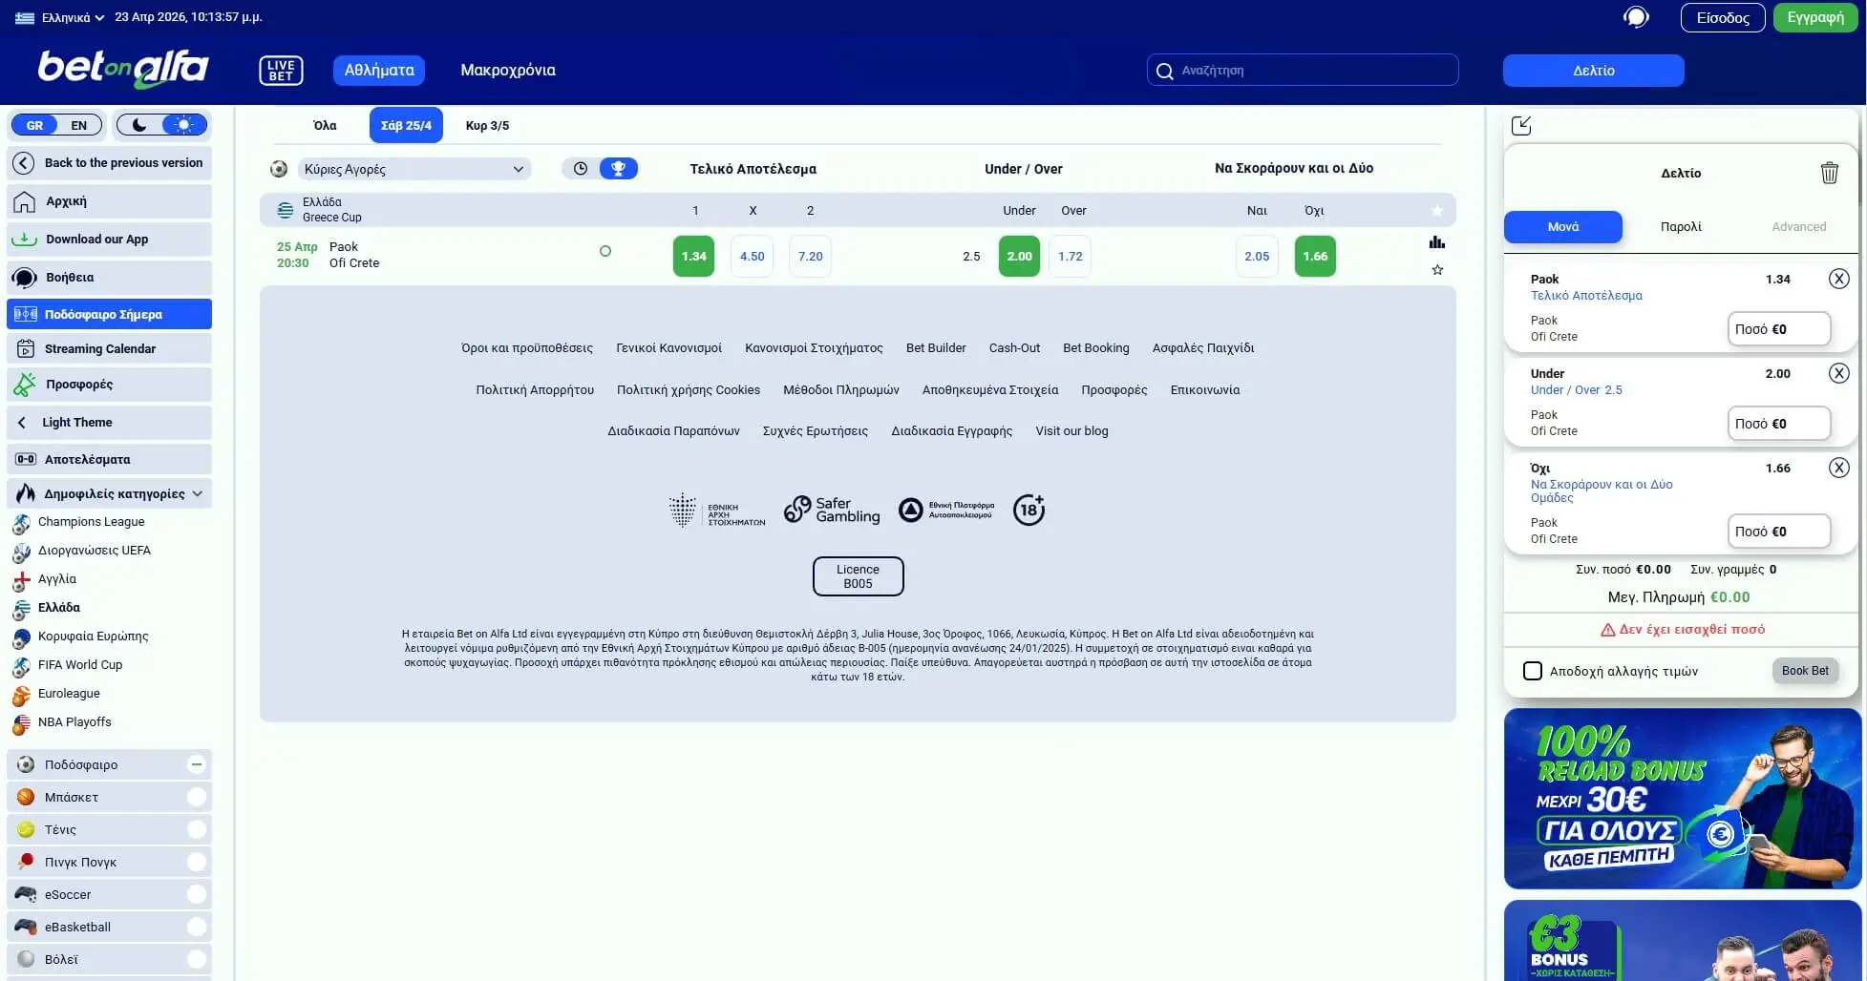Open the Ελληνικά language dropdown
1867x981 pixels.
coord(60,17)
